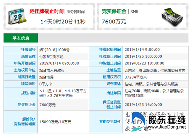This screenshot has width=192, height=138.
Task: Click the parcel name 付家B东侧宗地
Action: tap(51, 56)
